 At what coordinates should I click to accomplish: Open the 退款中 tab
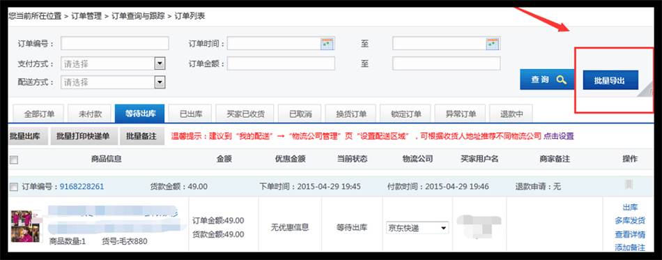point(511,114)
